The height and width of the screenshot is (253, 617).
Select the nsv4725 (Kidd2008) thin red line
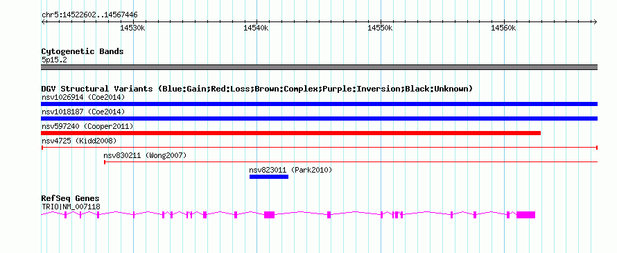click(x=319, y=148)
